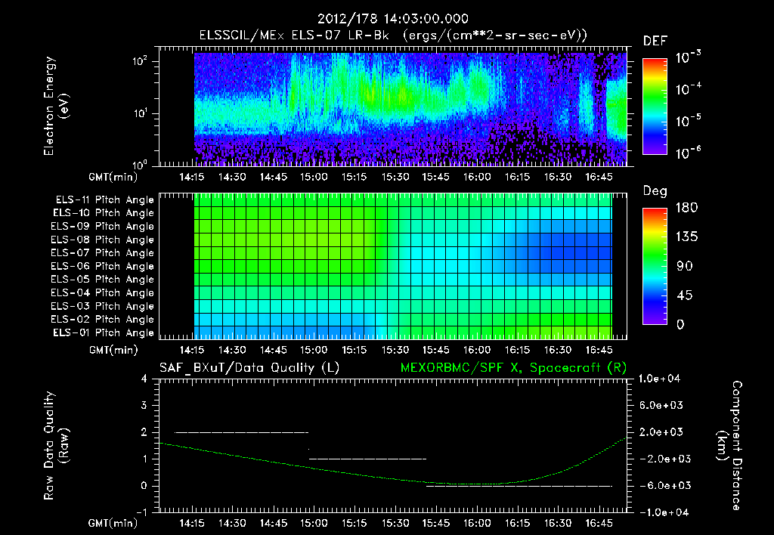The height and width of the screenshot is (535, 774).
Task: Click the 1.0e+04 right axis tick
Action: pos(659,379)
